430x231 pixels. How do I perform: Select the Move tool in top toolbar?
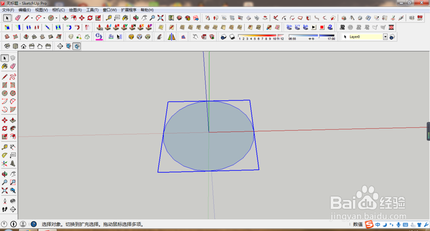82,18
